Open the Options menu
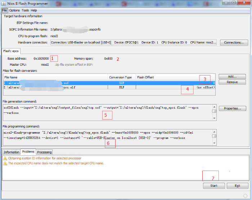This screenshot has width=252, height=200. coord(14,10)
